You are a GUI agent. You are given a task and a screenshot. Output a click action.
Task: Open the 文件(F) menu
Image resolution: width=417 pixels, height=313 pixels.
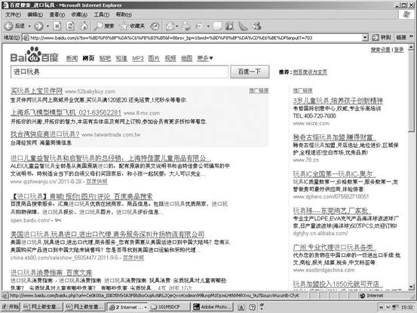pyautogui.click(x=13, y=14)
